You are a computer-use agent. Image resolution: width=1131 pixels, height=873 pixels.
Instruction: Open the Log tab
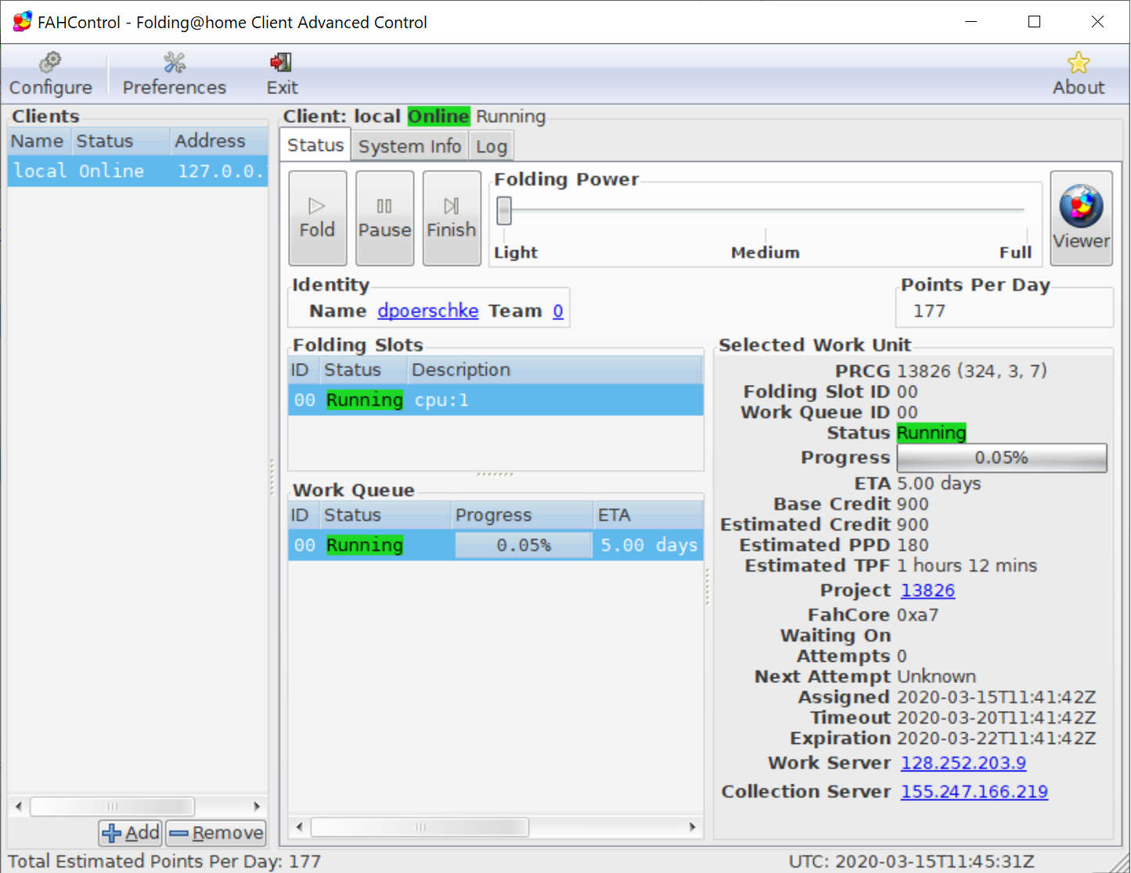tap(492, 146)
